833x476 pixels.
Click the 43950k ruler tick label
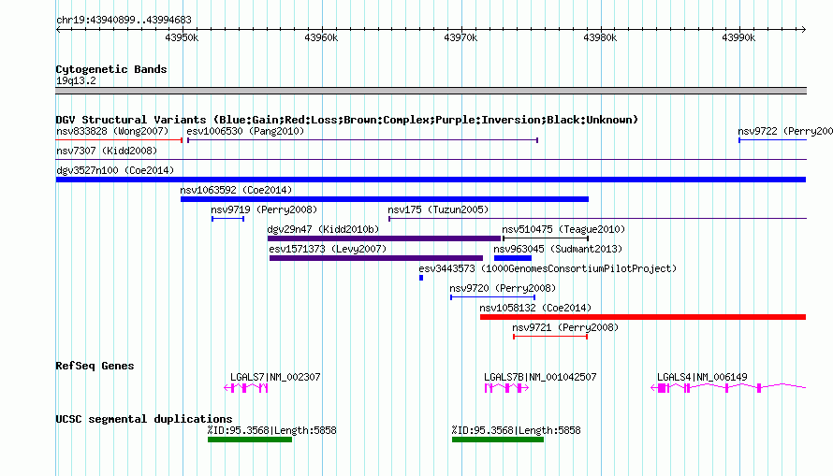tap(182, 37)
